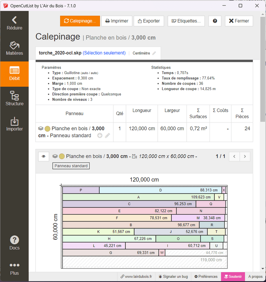Click down arrow next to Panneau standard
Viewport: 266px width, 282px height.
coord(100,135)
